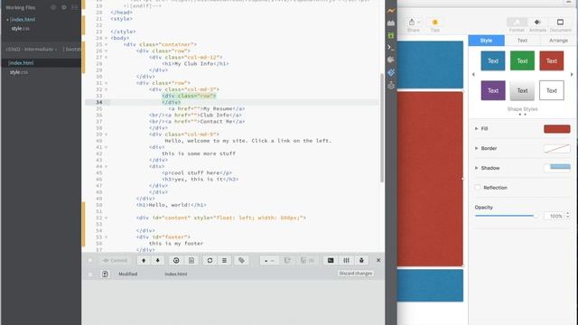Click file diff icon next to Modified

coord(105,274)
